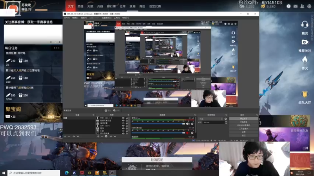Toggle visibility of 显示器采集 source

[123, 133]
